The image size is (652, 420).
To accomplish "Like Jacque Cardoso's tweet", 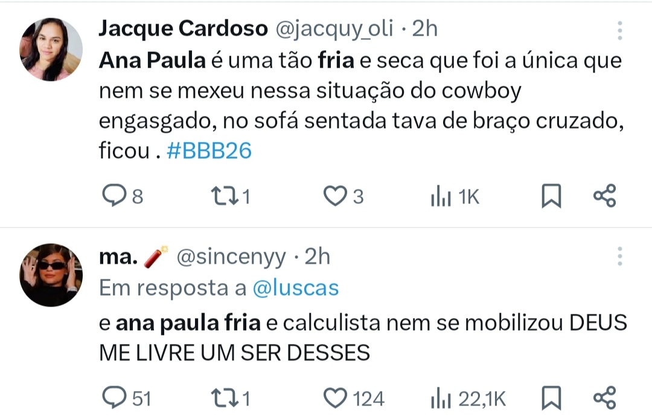I will pyautogui.click(x=333, y=197).
